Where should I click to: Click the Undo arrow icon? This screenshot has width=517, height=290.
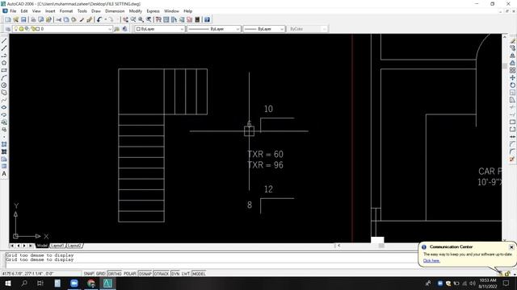tap(99, 19)
